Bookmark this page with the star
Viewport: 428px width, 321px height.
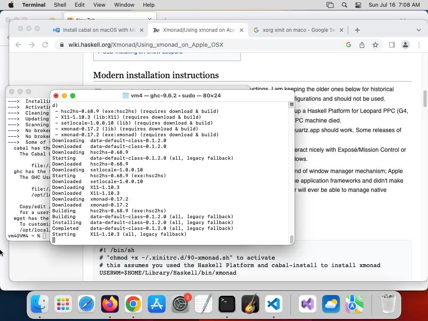point(375,45)
